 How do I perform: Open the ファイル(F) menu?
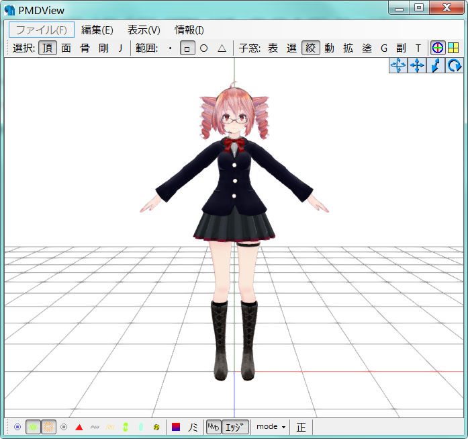pos(42,30)
